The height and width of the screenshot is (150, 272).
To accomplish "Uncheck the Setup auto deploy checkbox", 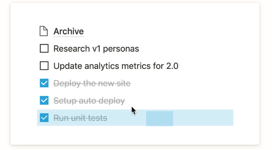I will (x=44, y=100).
